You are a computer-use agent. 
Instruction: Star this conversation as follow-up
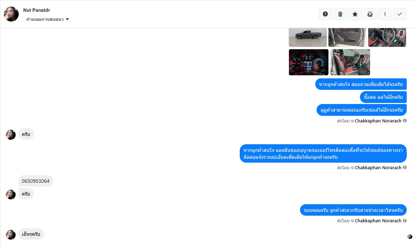click(355, 14)
